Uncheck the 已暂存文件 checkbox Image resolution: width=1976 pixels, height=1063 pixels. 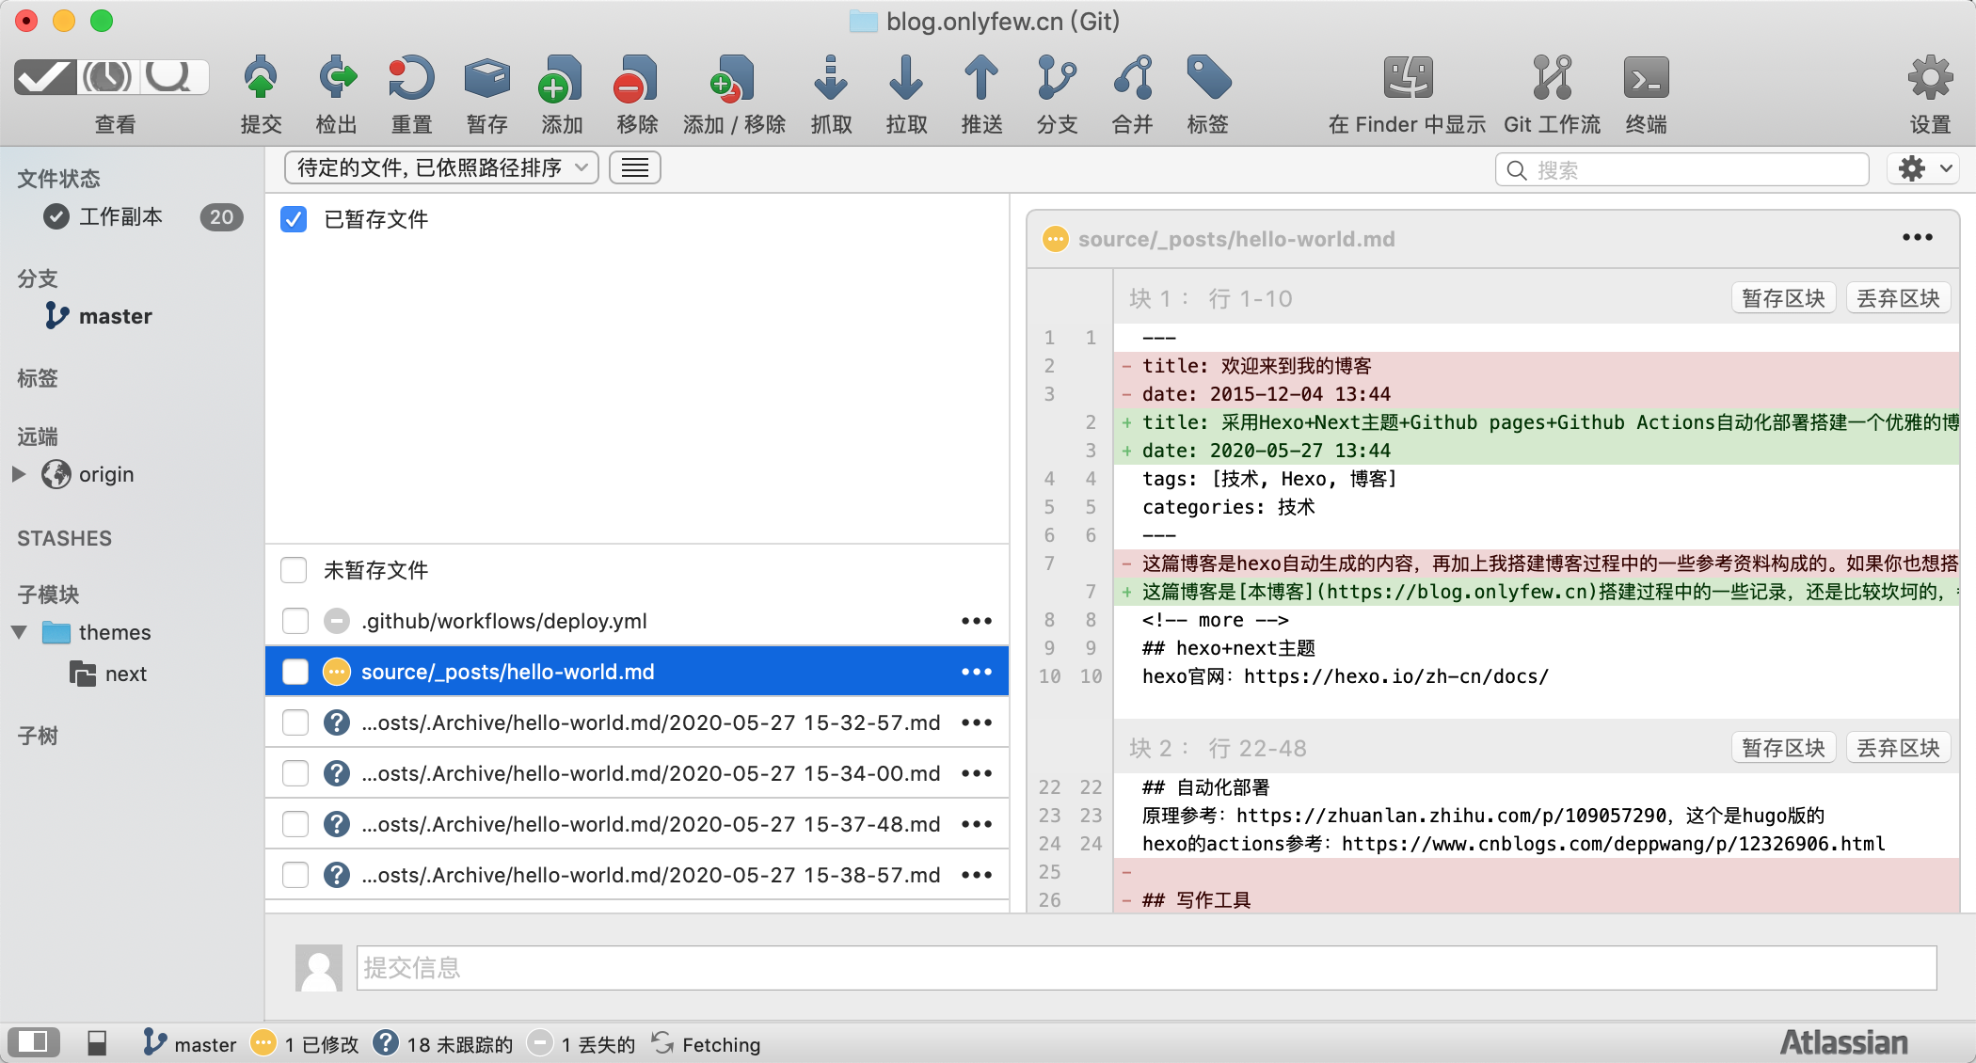pyautogui.click(x=294, y=219)
